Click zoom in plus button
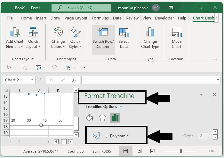Viewport: 224px width, 158px height. tap(200, 151)
